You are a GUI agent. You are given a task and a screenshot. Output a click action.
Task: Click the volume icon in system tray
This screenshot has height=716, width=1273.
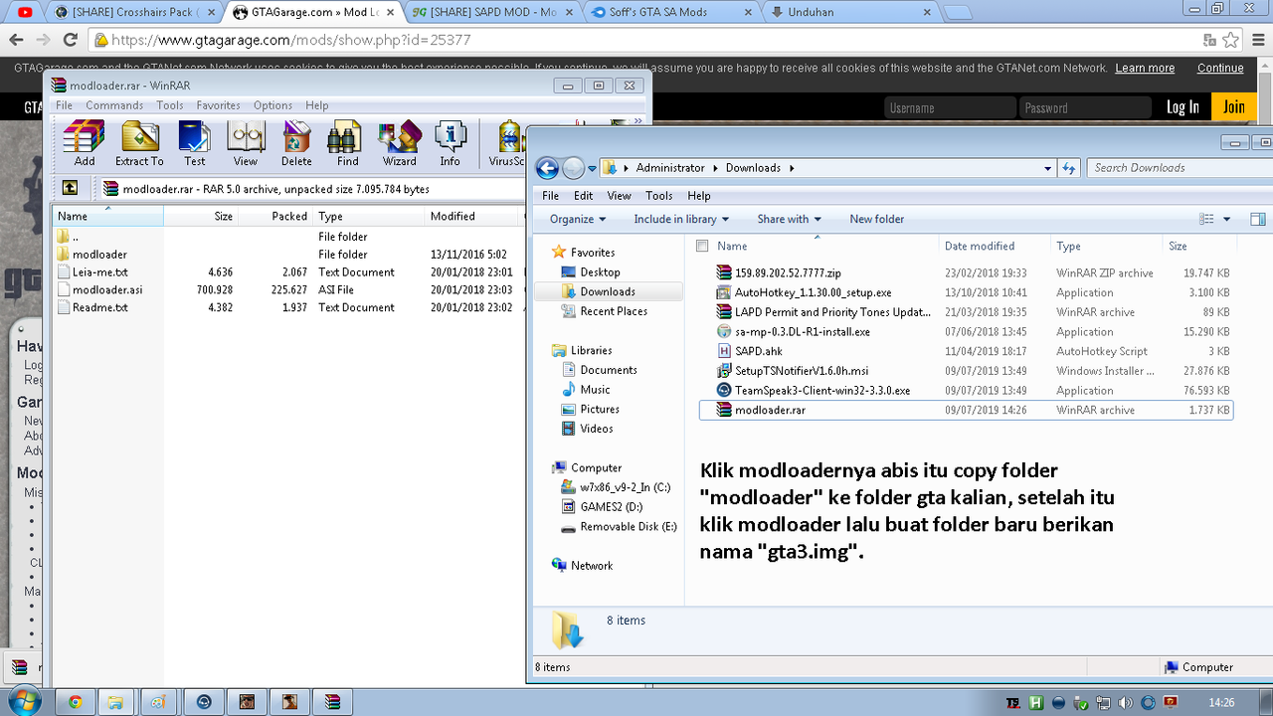[1126, 702]
